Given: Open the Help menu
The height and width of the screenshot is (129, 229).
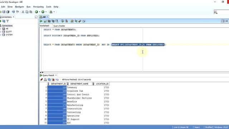Looking at the screenshot, I should (x=56, y=7).
